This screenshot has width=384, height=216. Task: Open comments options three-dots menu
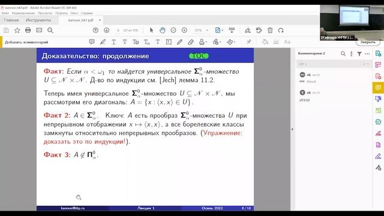367,53
